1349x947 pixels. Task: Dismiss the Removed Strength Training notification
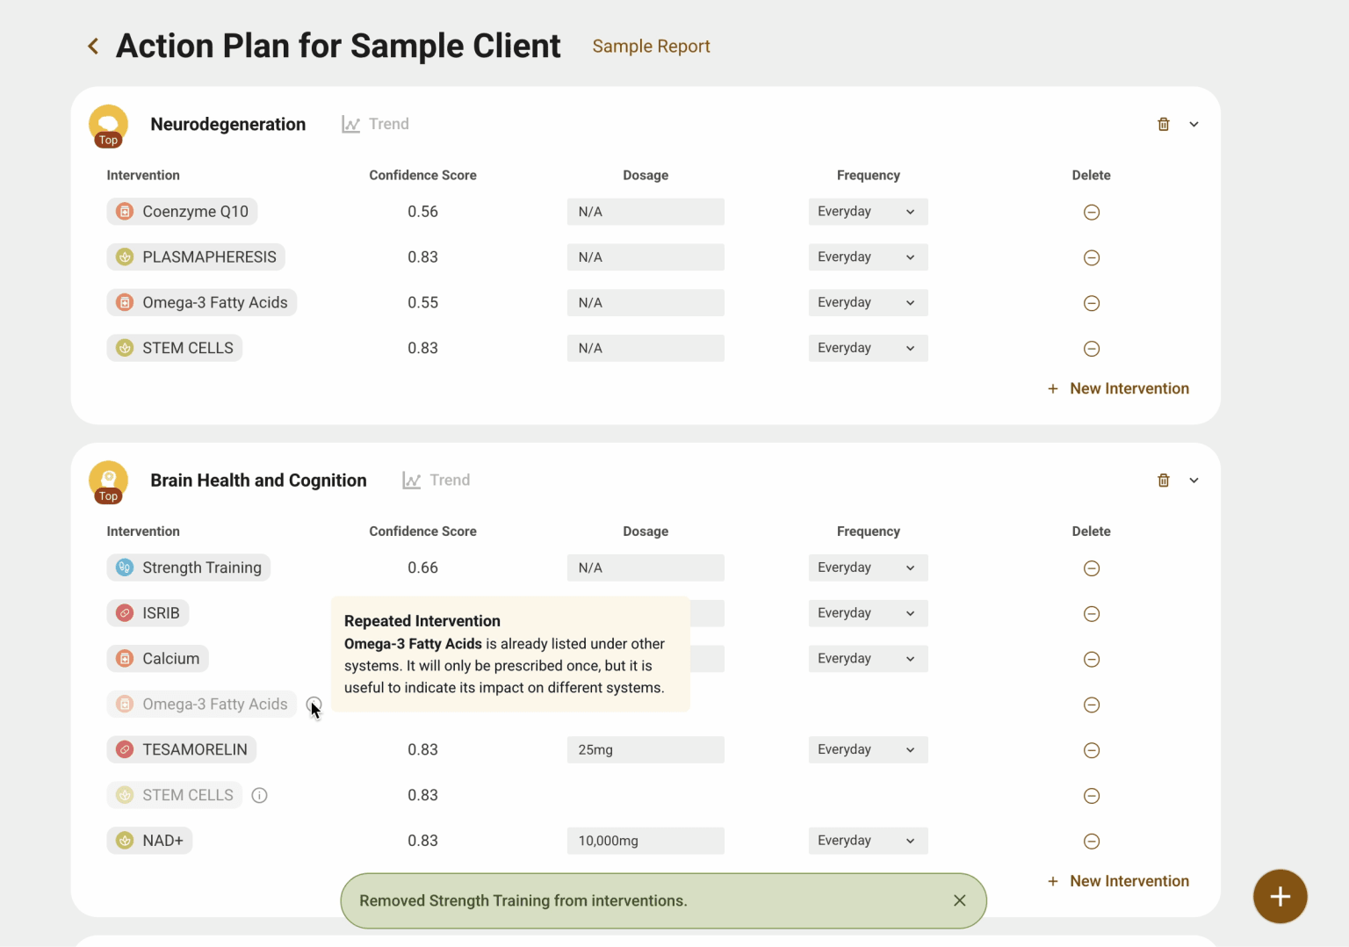[x=959, y=900]
